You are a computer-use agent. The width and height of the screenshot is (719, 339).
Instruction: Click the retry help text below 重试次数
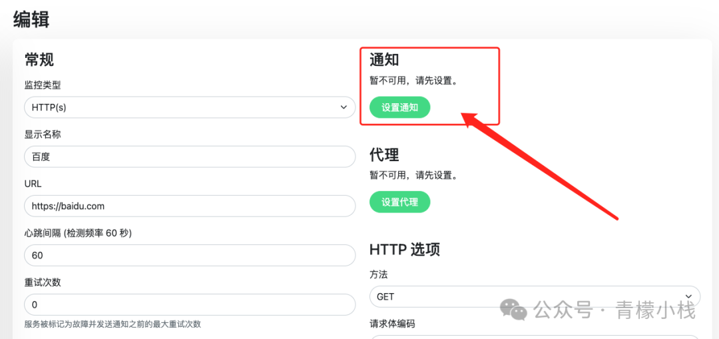point(113,324)
